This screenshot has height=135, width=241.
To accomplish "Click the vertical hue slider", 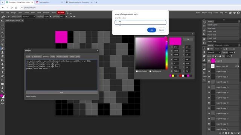I will click(x=166, y=54).
